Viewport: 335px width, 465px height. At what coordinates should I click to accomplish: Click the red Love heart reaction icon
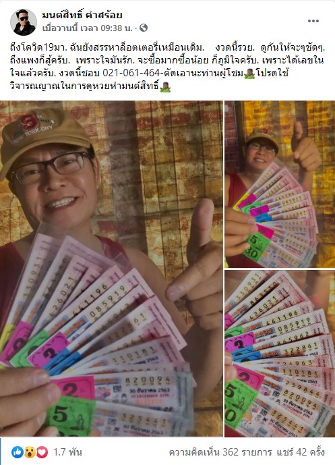pyautogui.click(x=42, y=452)
